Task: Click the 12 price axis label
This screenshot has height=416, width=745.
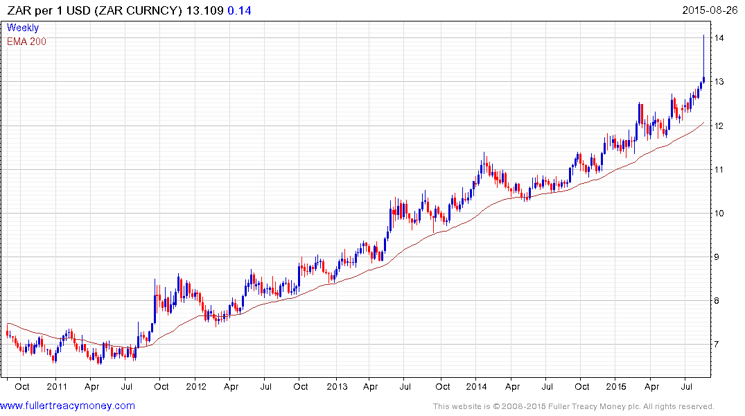Action: pos(719,126)
